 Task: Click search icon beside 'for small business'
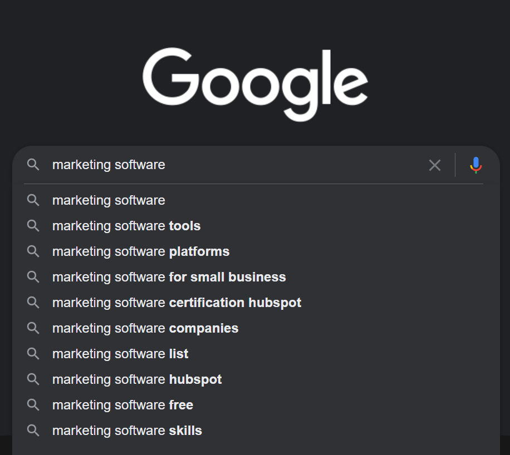point(33,277)
